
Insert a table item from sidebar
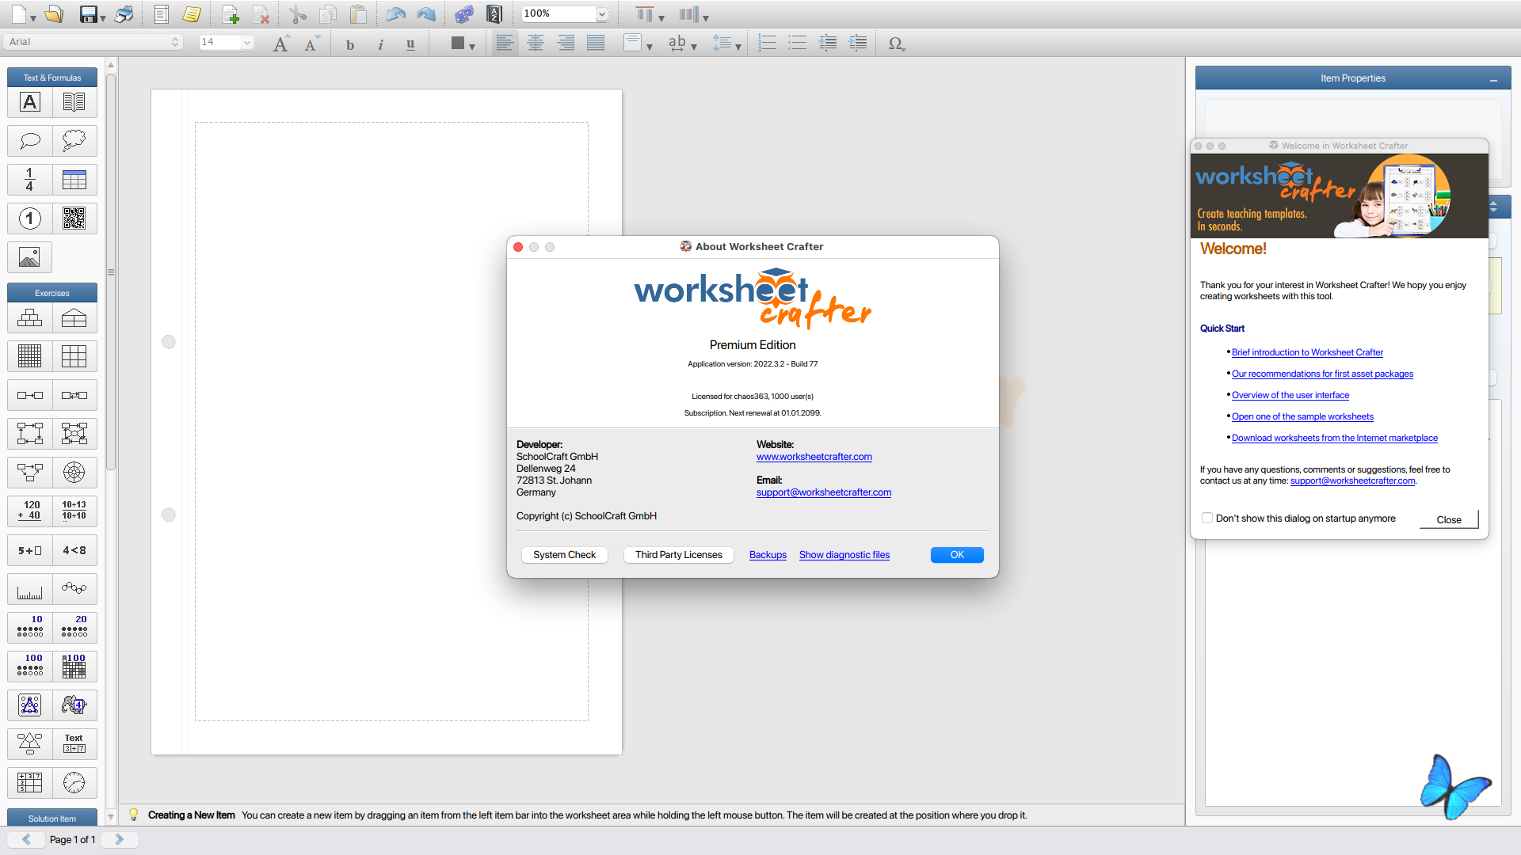pos(74,180)
